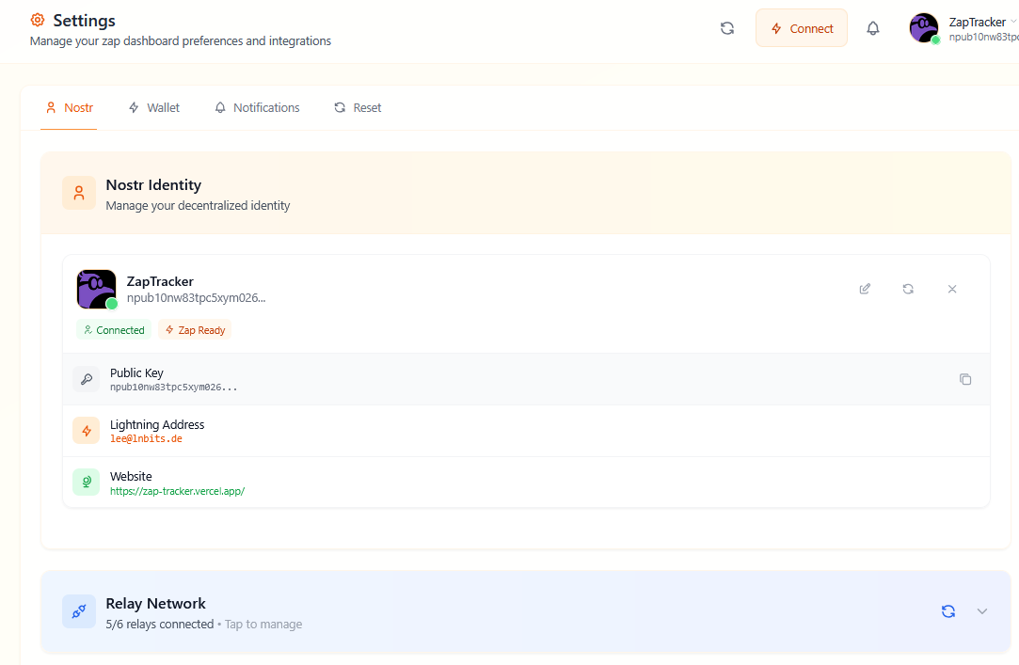Click the lightning bolt icon beside Lightning Address
The image size is (1019, 665).
point(86,431)
